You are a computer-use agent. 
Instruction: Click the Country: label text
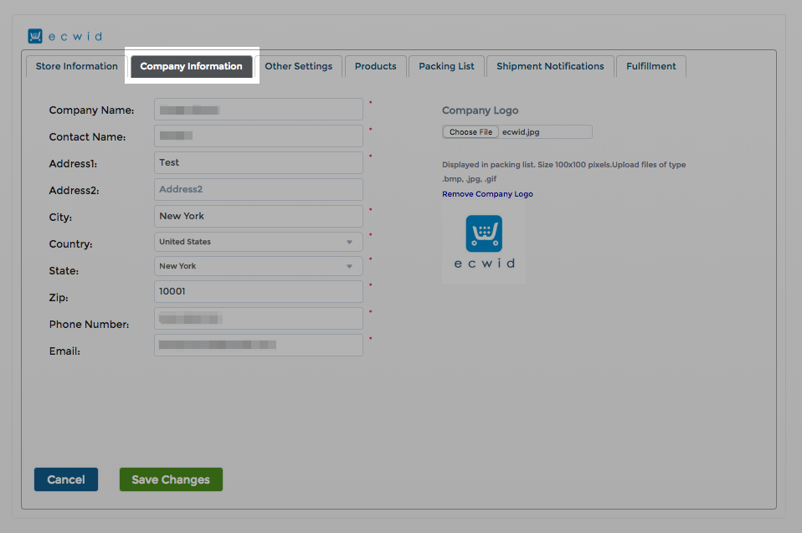click(70, 244)
